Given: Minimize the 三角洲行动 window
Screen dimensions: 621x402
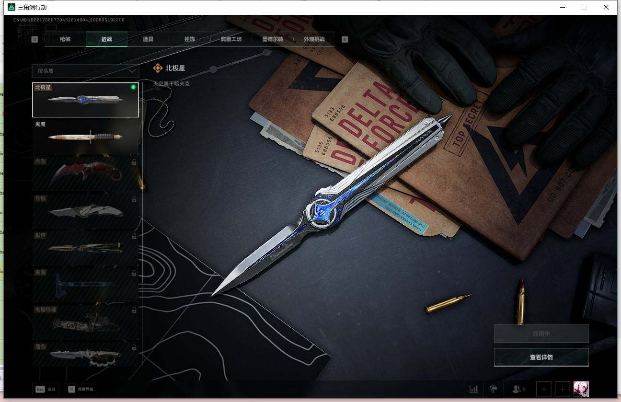Looking at the screenshot, I should pos(562,7).
